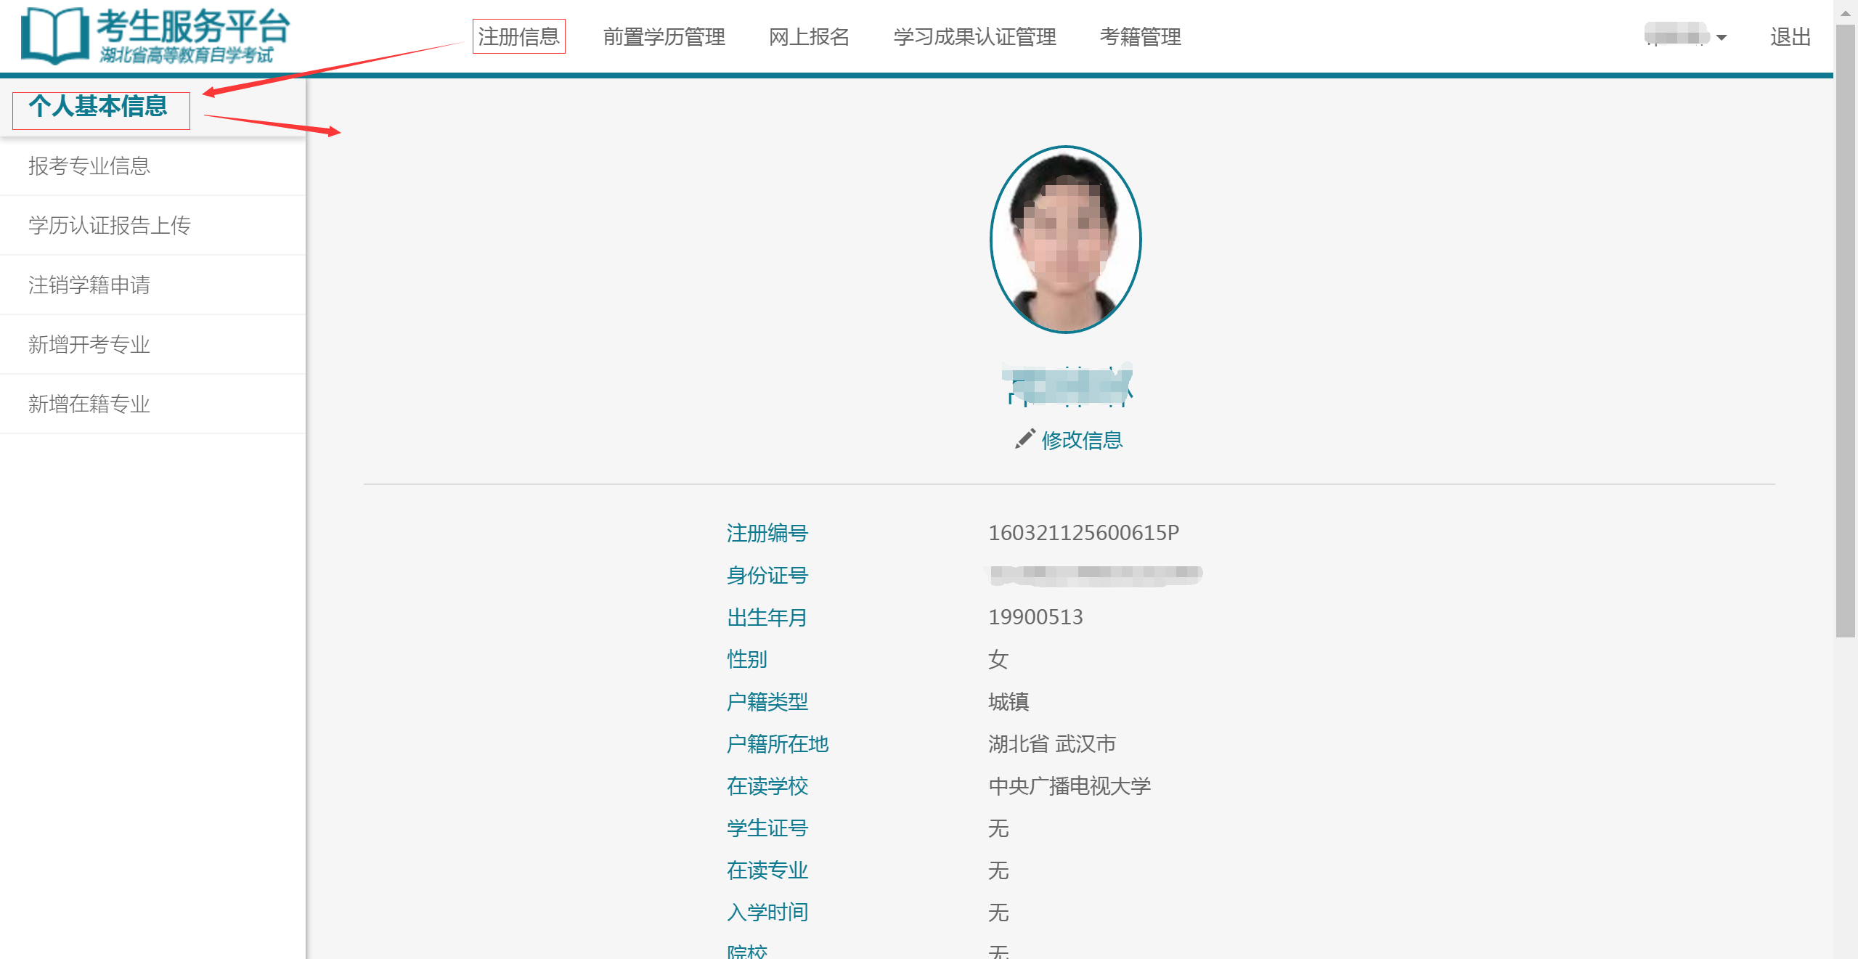Click 退出 to log out

point(1790,36)
